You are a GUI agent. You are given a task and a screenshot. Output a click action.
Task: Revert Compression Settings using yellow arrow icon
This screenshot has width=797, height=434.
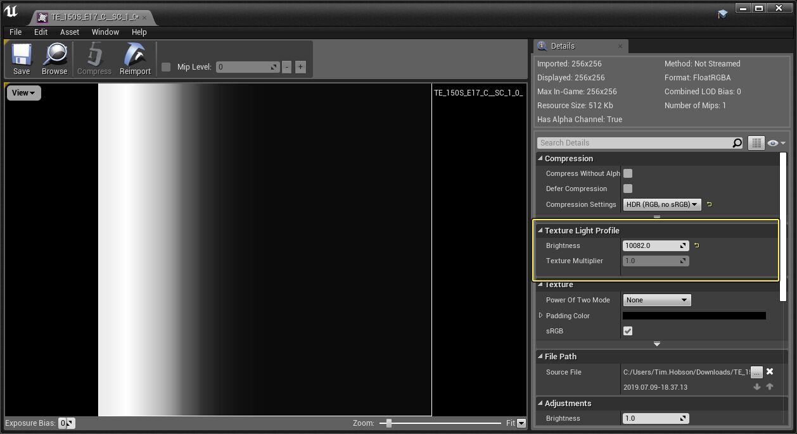pos(708,204)
